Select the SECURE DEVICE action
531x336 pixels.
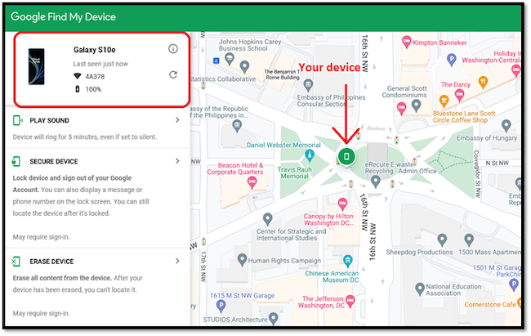pyautogui.click(x=53, y=162)
